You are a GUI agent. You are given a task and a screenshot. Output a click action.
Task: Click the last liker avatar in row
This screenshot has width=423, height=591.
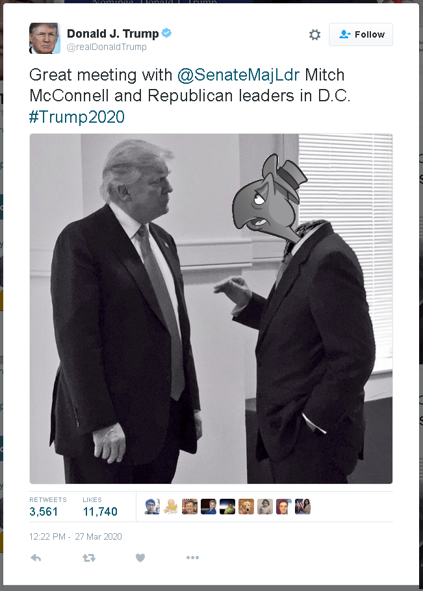pos(303,507)
